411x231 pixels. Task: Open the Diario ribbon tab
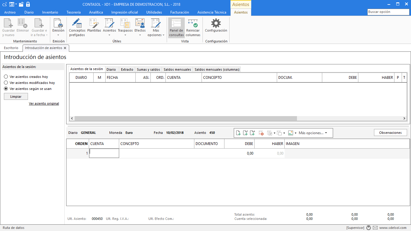[x=29, y=12]
